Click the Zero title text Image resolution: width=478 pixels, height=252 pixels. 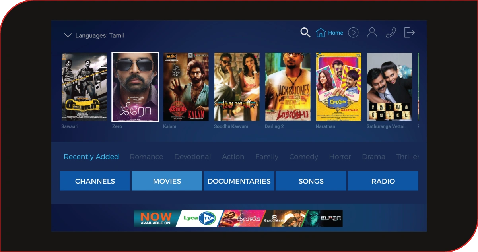tap(117, 126)
